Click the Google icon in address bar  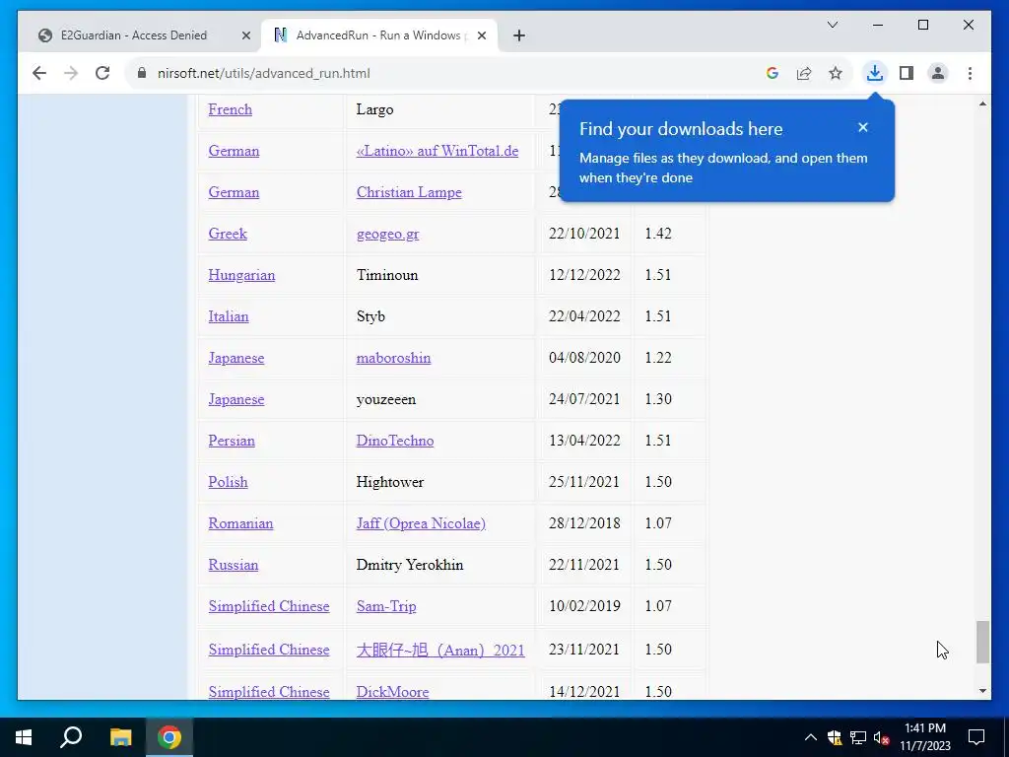[773, 73]
